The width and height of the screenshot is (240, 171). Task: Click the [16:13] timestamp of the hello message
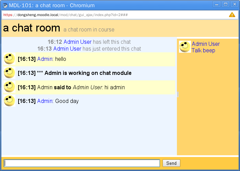(x=27, y=59)
